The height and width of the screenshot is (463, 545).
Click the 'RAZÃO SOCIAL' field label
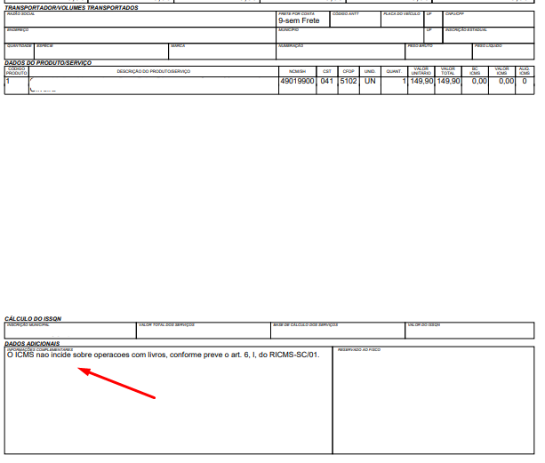[20, 14]
